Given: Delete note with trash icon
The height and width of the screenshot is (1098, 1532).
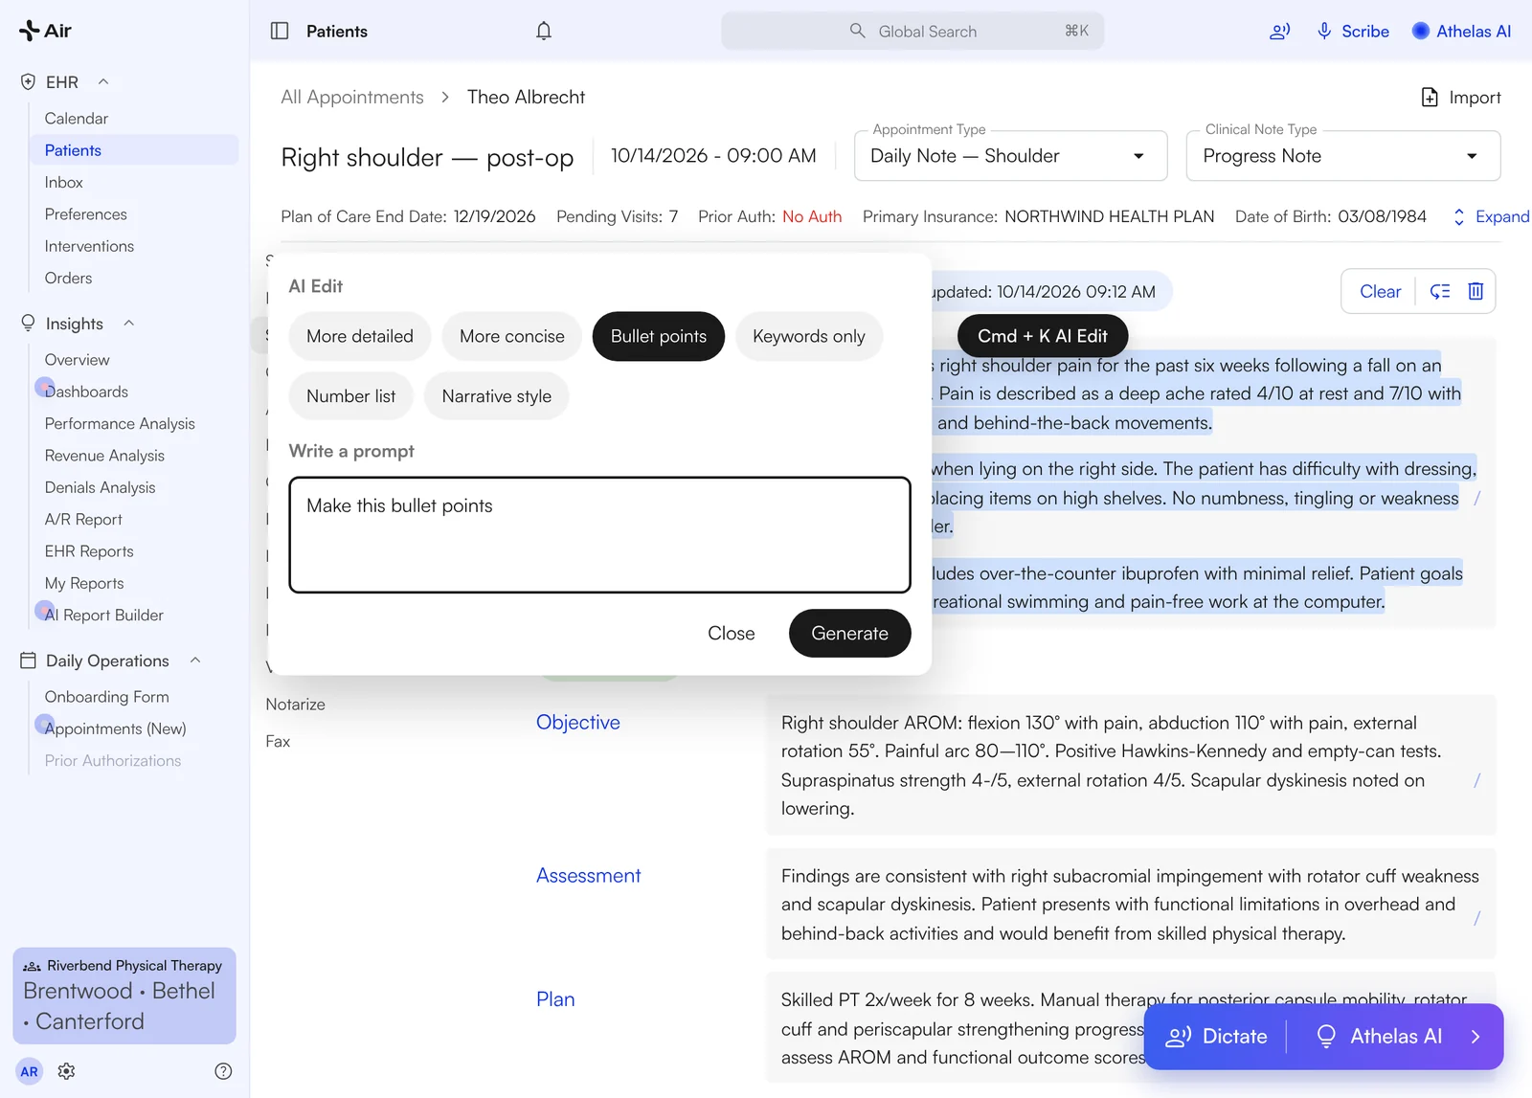Looking at the screenshot, I should click(1476, 291).
